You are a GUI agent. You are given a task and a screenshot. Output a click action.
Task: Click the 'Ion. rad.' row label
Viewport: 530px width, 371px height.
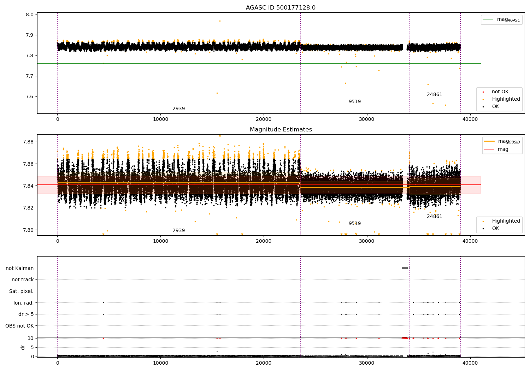24,303
